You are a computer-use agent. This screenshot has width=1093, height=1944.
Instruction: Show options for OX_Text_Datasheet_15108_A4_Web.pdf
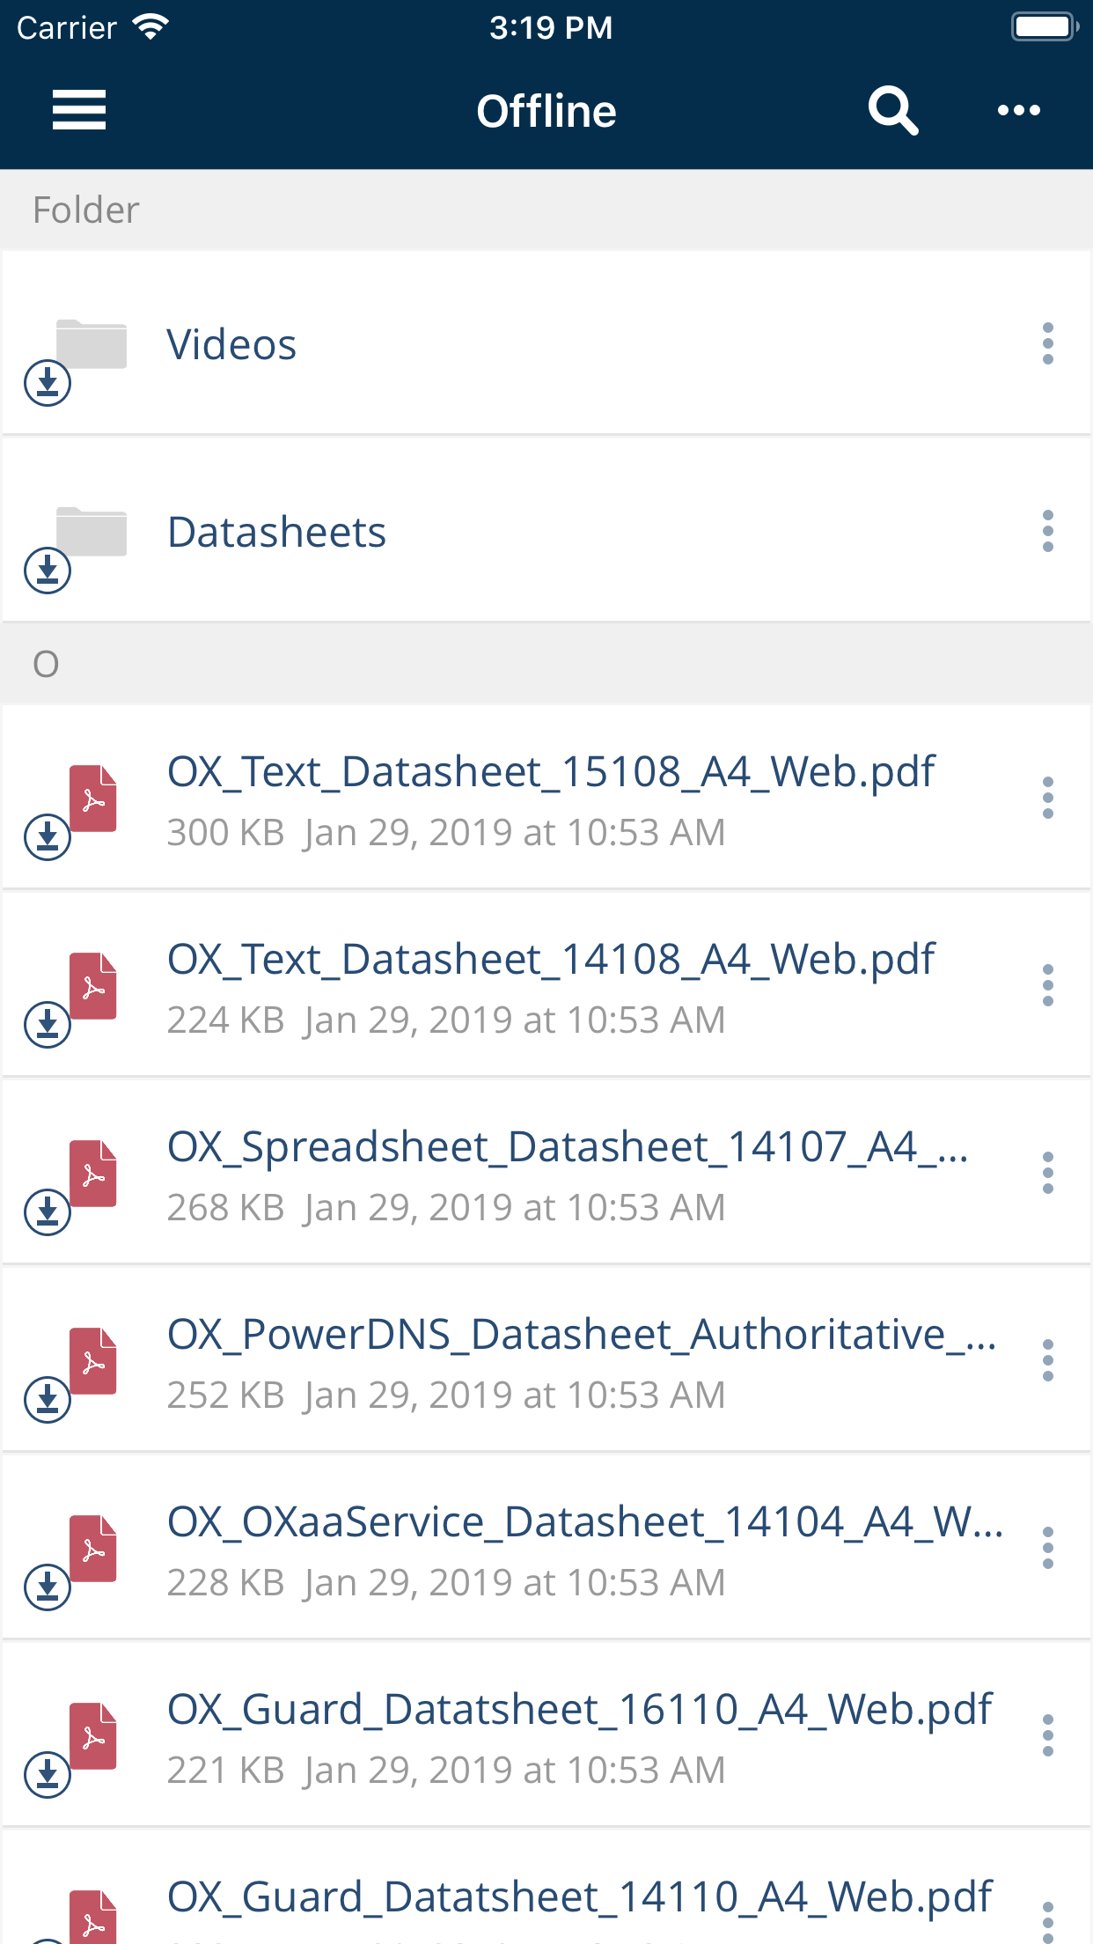1047,798
